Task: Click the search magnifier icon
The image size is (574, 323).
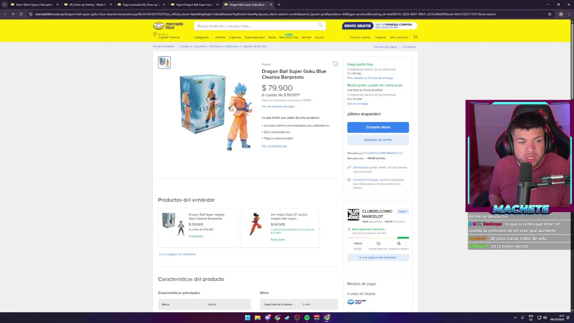Action: (320, 26)
